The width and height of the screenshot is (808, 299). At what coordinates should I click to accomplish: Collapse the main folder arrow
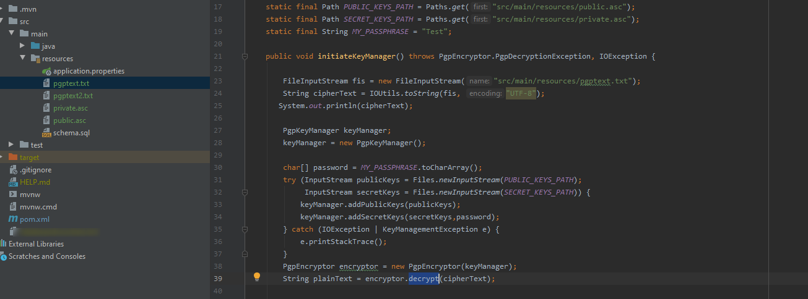(12, 34)
